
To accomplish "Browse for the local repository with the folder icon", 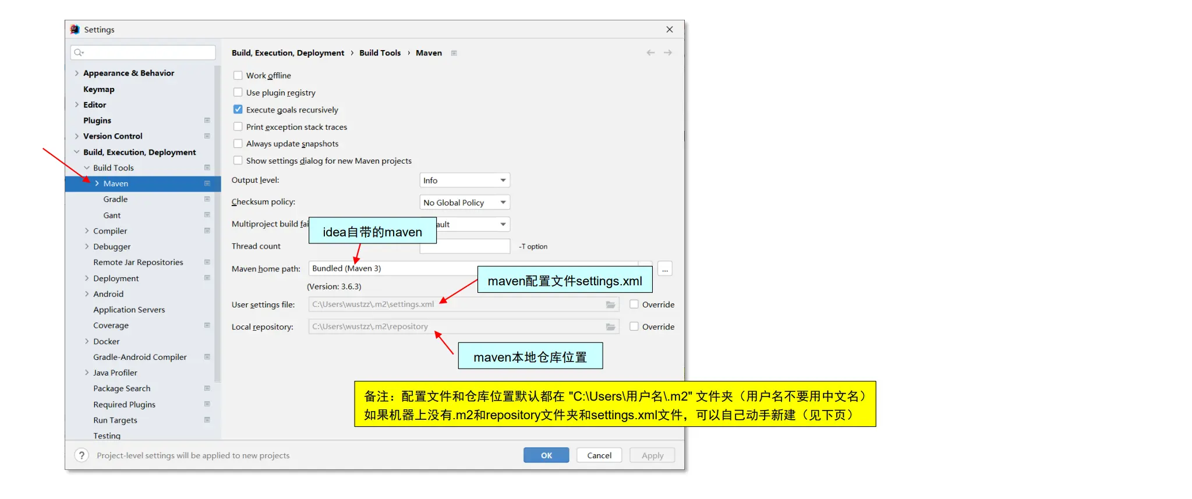I will (610, 327).
